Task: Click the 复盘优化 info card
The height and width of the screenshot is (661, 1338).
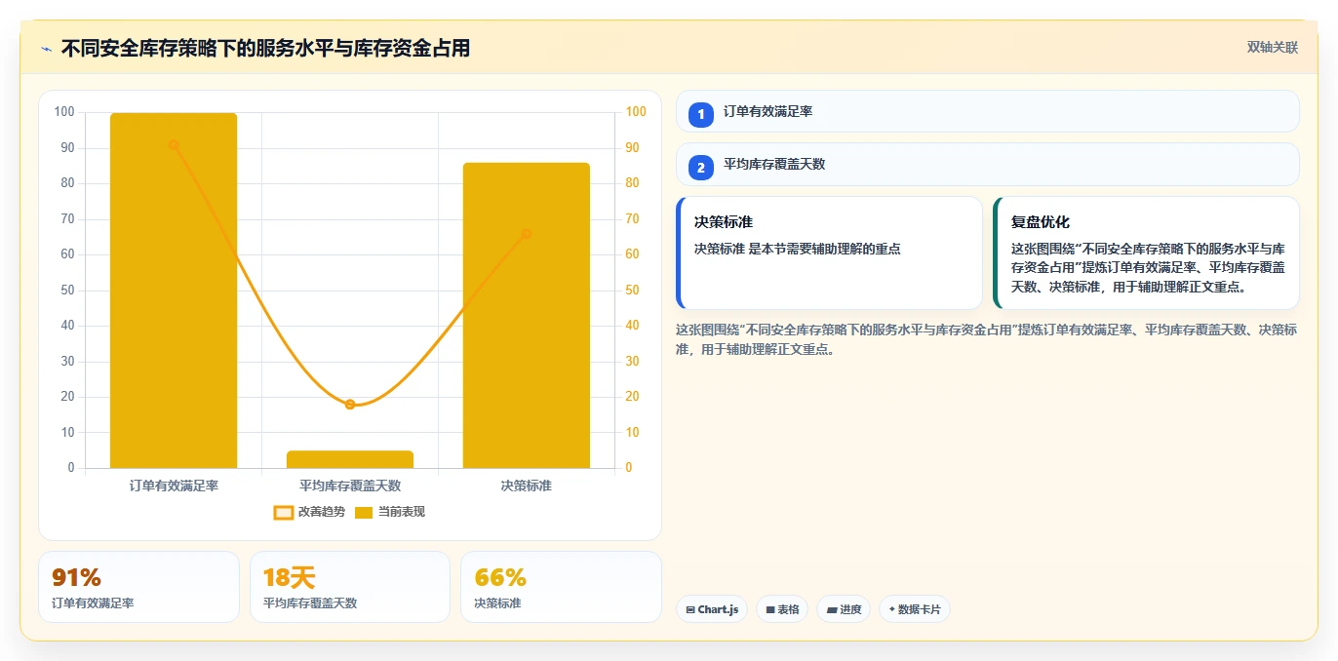Action: (1146, 253)
